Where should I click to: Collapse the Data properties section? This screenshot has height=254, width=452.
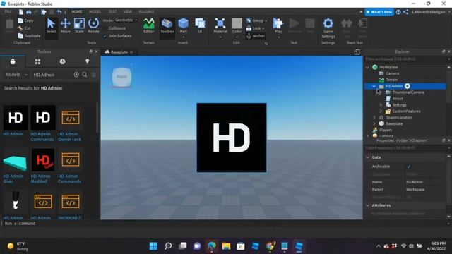[367, 157]
